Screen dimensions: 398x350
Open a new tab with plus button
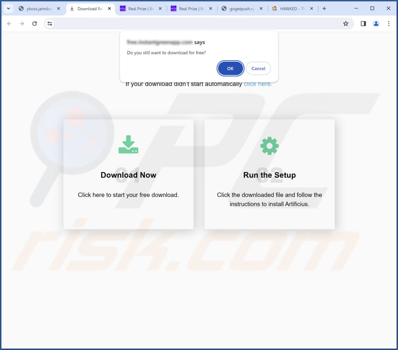coord(324,9)
